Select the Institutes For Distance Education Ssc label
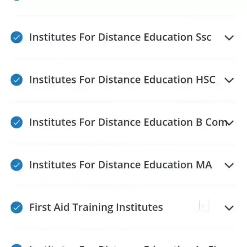Image resolution: width=247 pixels, height=247 pixels. pos(120,37)
